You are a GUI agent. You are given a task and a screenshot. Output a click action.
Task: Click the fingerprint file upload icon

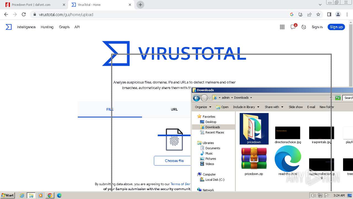pyautogui.click(x=174, y=140)
